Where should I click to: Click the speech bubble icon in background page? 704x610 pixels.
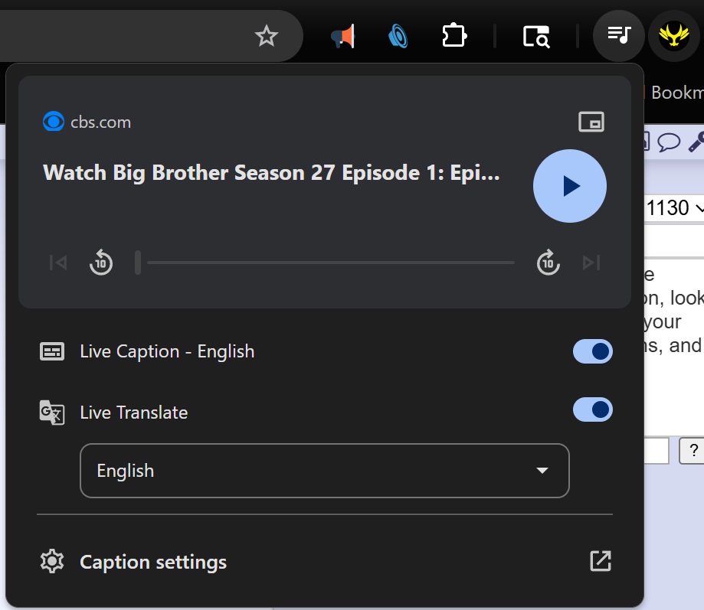[x=669, y=142]
